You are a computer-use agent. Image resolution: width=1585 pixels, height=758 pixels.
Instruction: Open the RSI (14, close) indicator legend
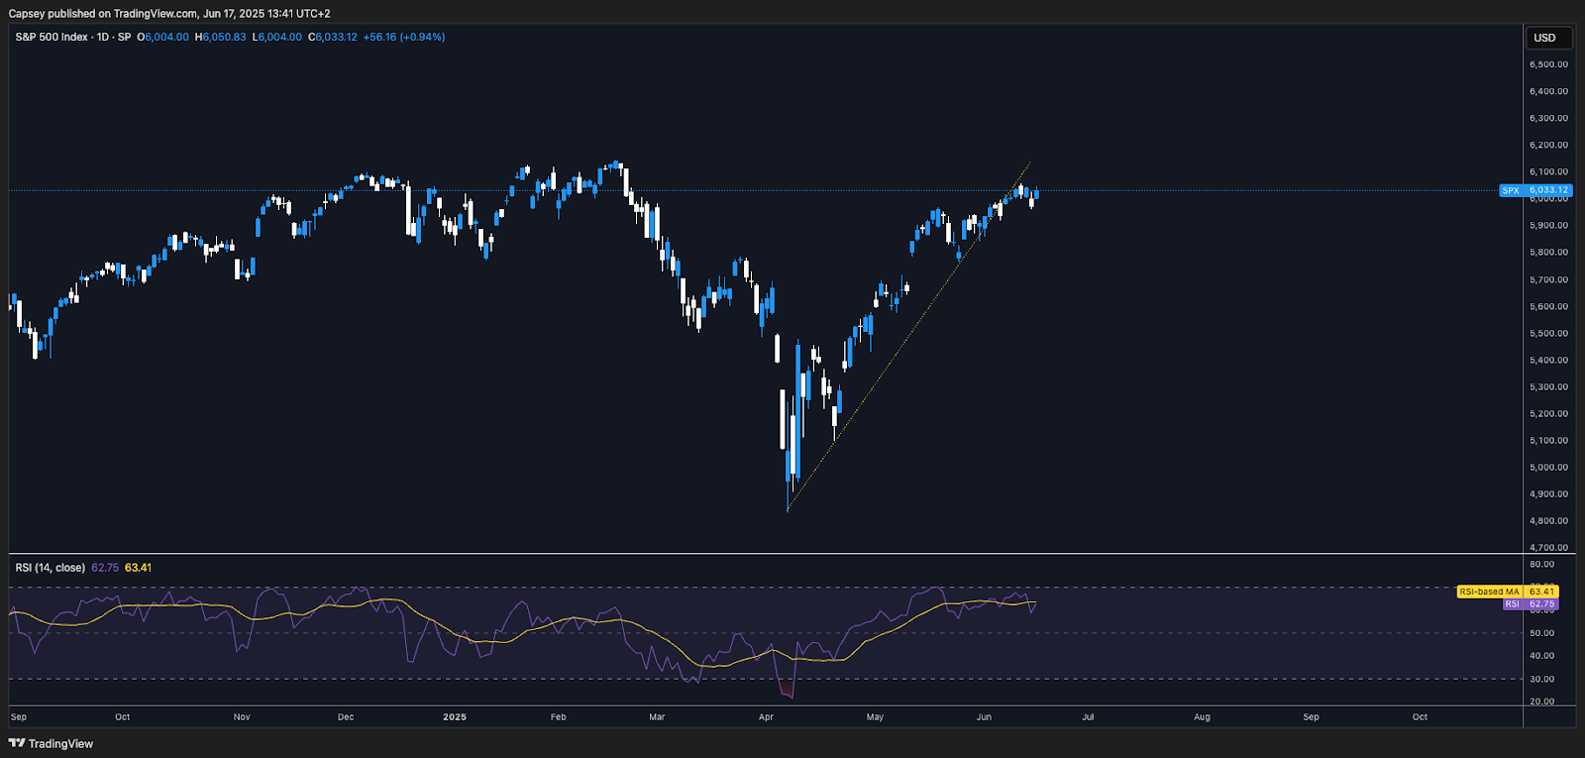click(50, 568)
